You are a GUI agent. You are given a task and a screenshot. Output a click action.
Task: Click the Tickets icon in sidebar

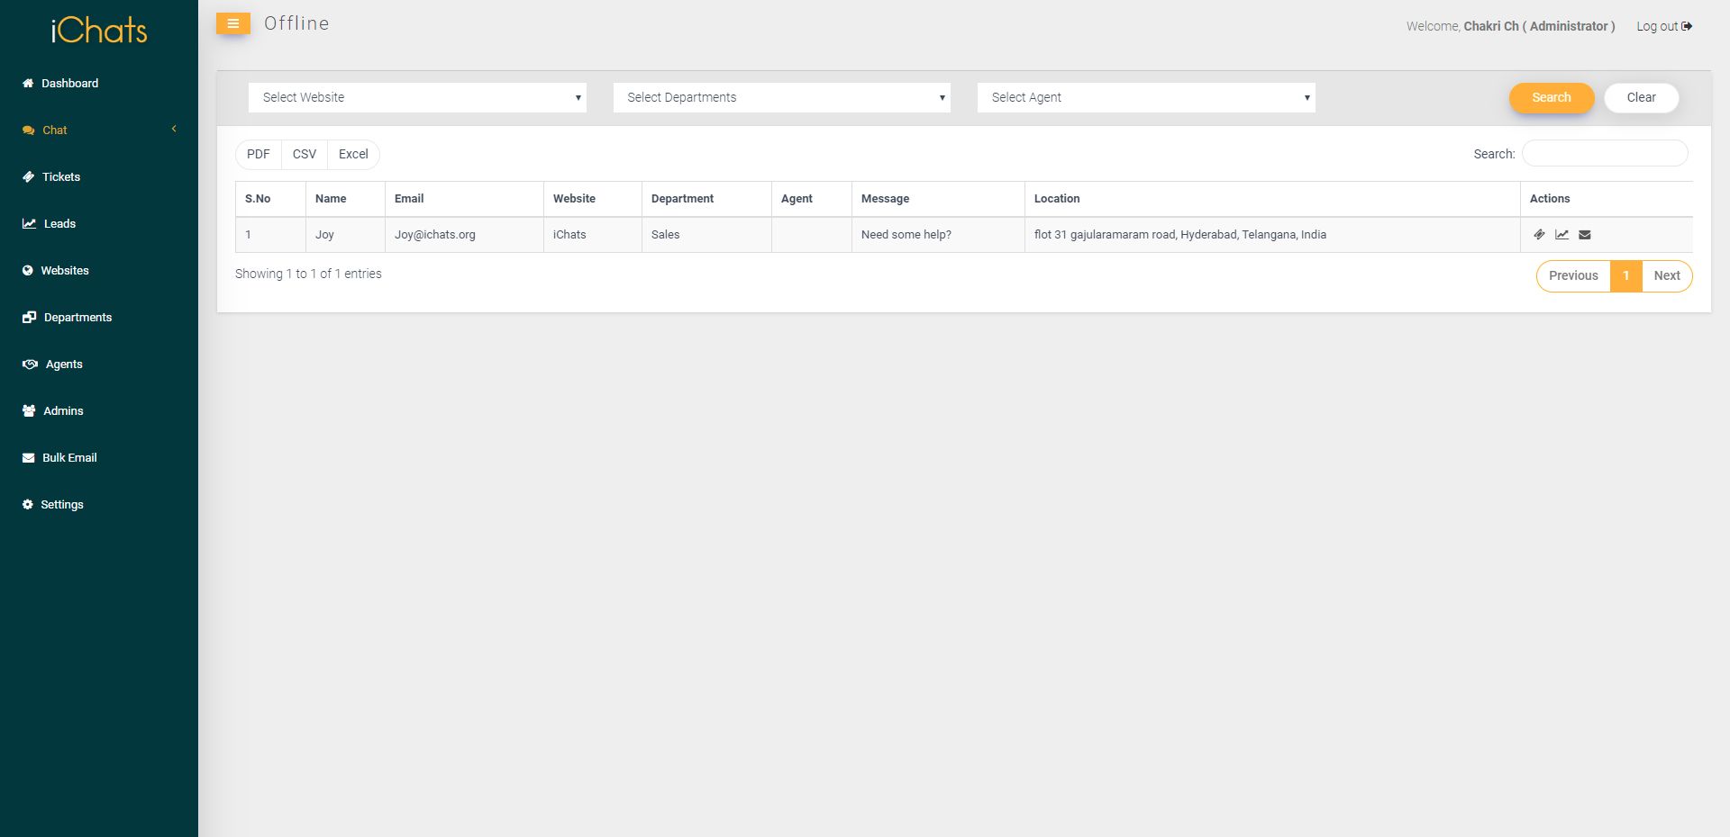28,176
